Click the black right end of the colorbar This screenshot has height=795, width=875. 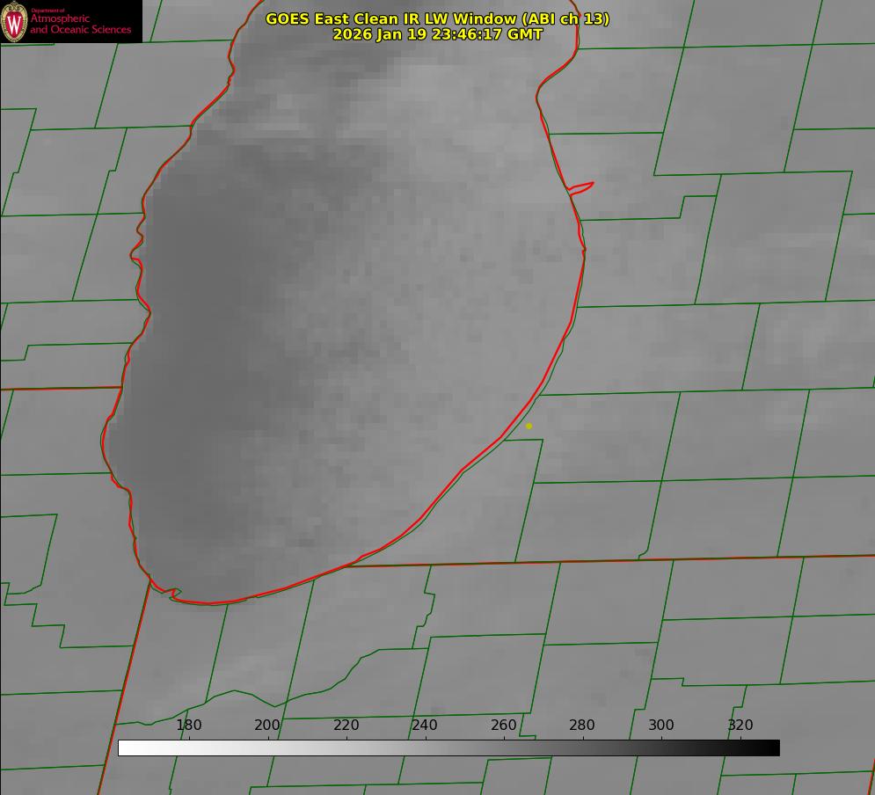pos(773,748)
